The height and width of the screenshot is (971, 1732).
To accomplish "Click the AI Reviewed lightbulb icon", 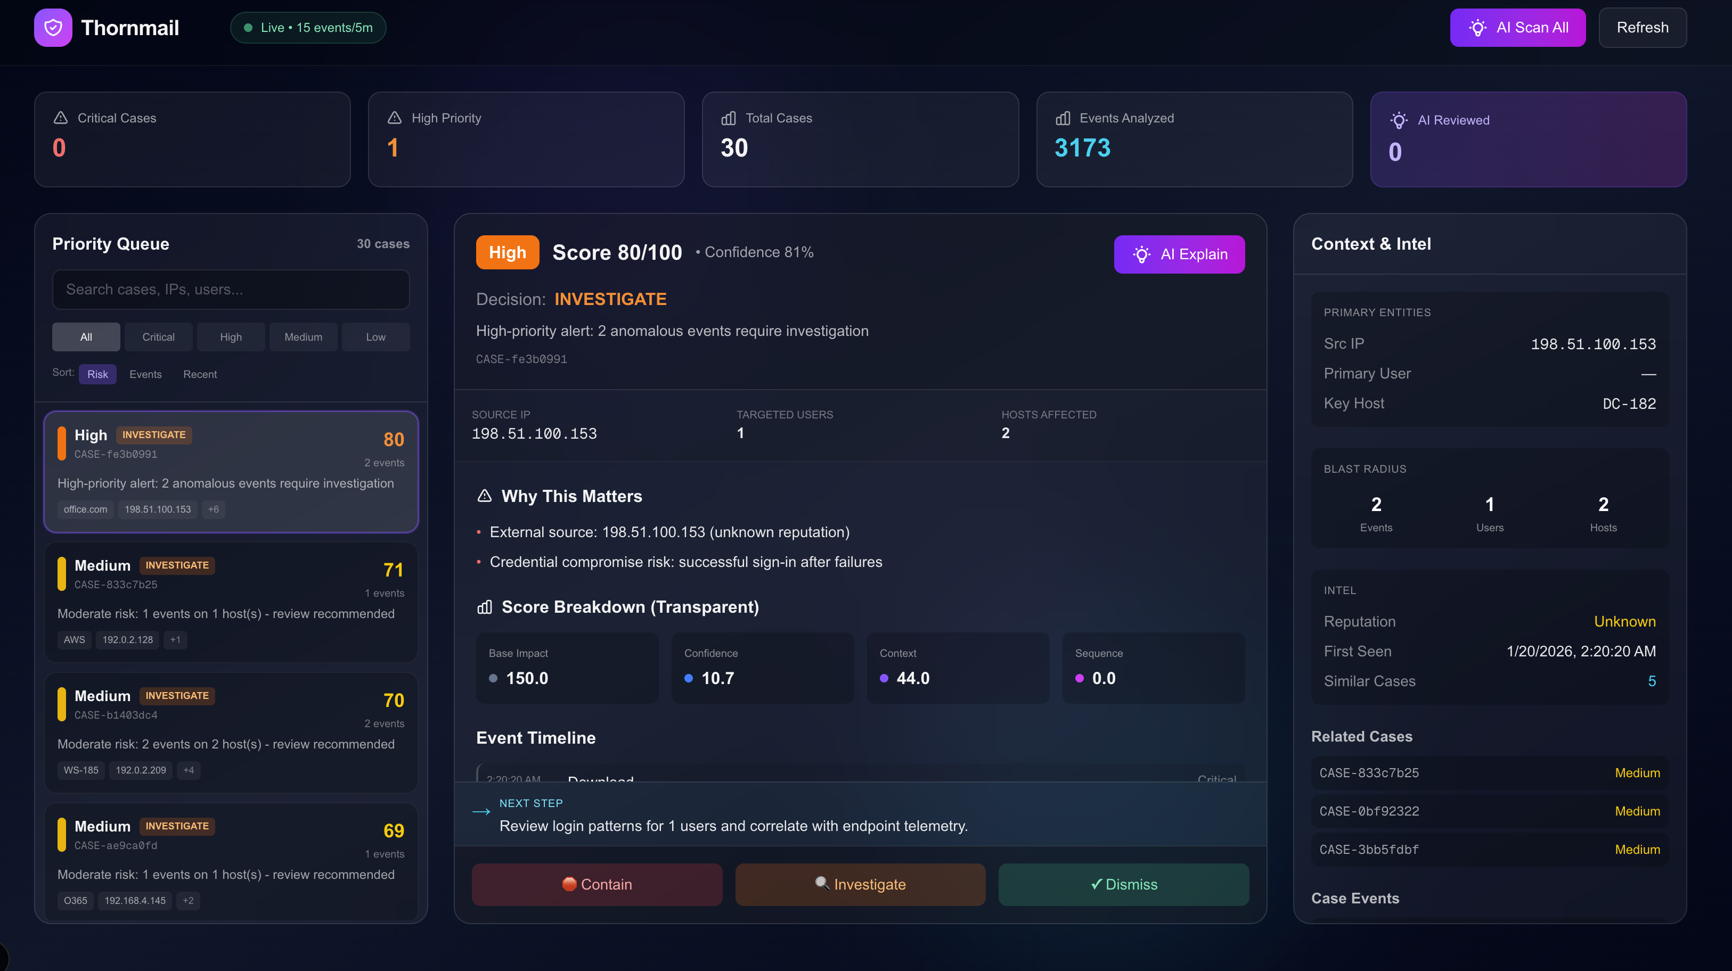I will click(x=1399, y=120).
